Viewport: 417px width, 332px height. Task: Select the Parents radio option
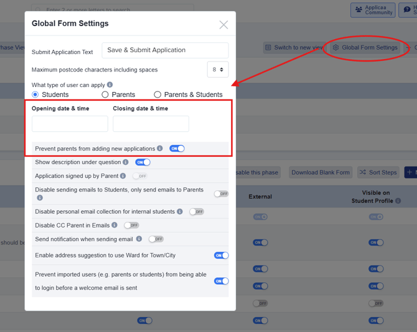click(105, 95)
